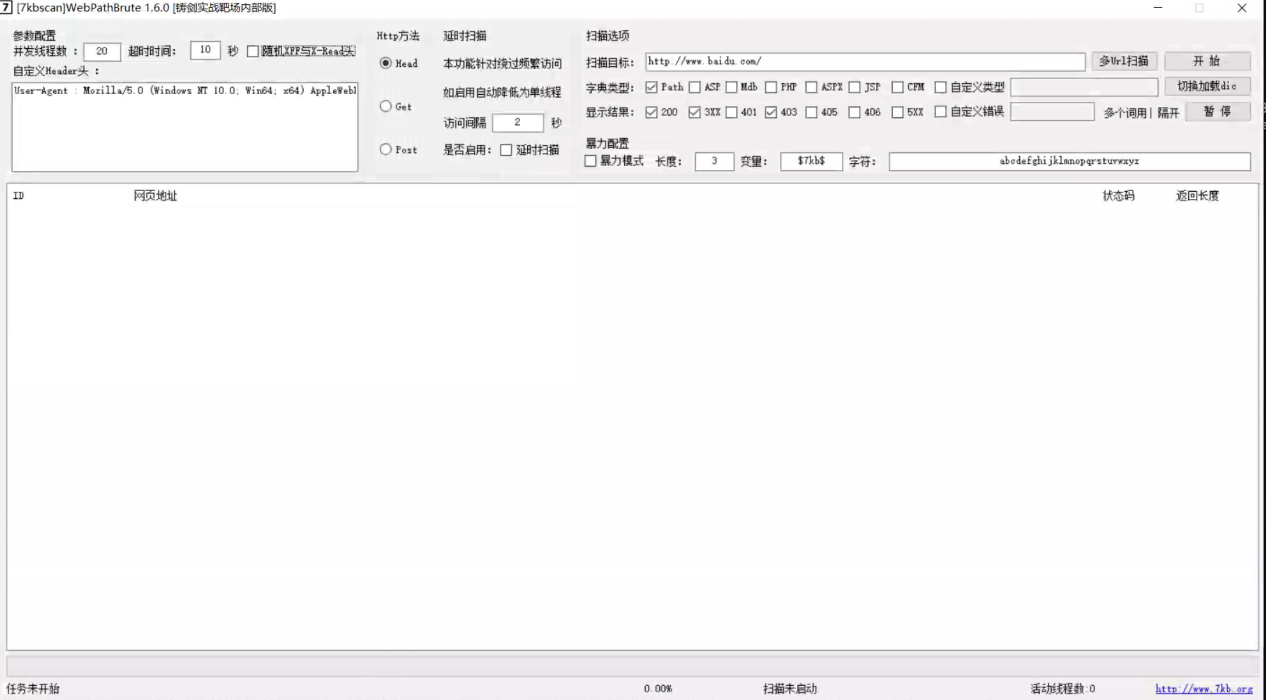Enable 暴力模式 brute force mode
The image size is (1266, 700).
(x=590, y=161)
